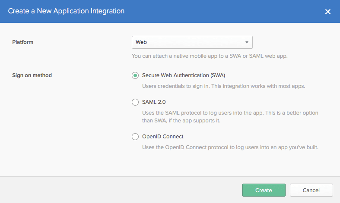Open the Platform dropdown showing Web

point(192,42)
